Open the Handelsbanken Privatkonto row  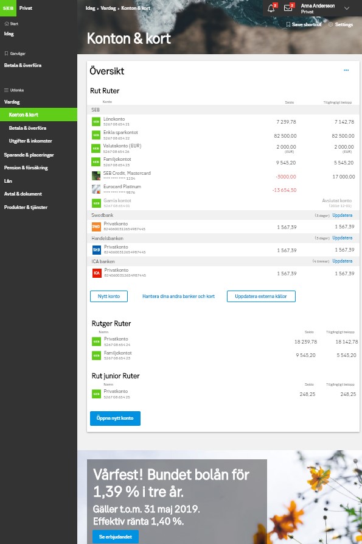point(223,249)
